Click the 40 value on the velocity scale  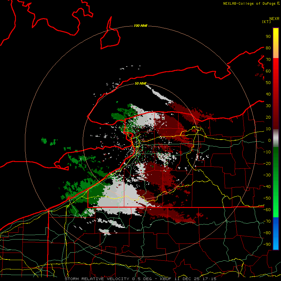point(268,94)
